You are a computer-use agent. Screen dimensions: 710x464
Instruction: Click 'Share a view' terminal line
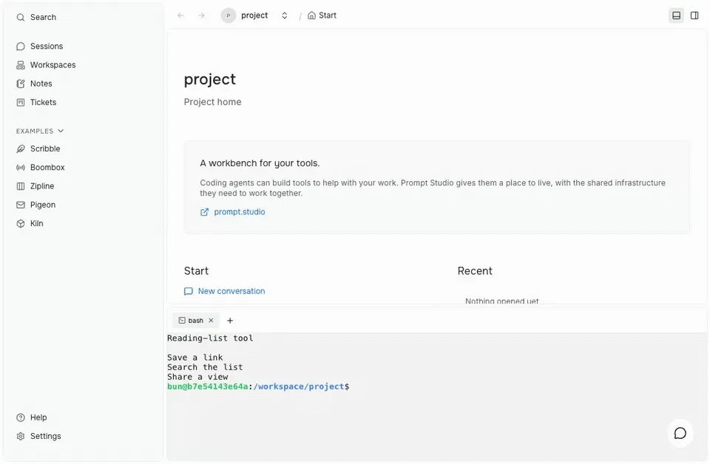coord(197,377)
